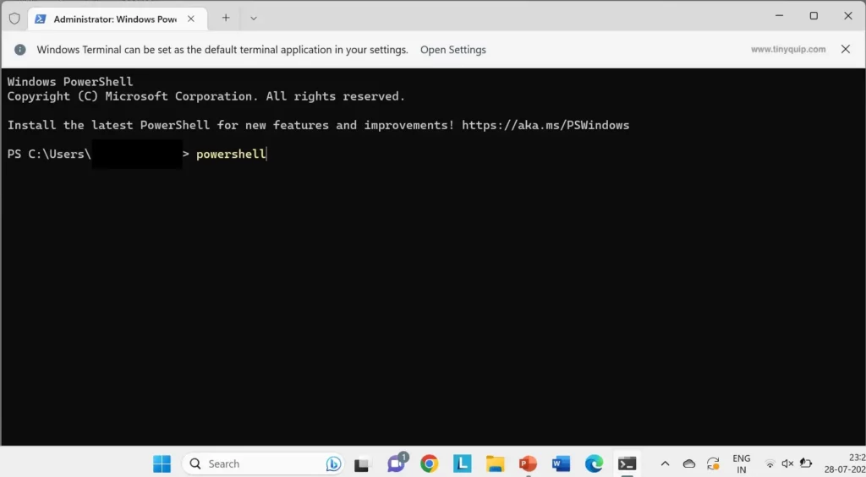Screen dimensions: 866x477
Task: Click the Terminal icon in the taskbar
Action: point(627,463)
